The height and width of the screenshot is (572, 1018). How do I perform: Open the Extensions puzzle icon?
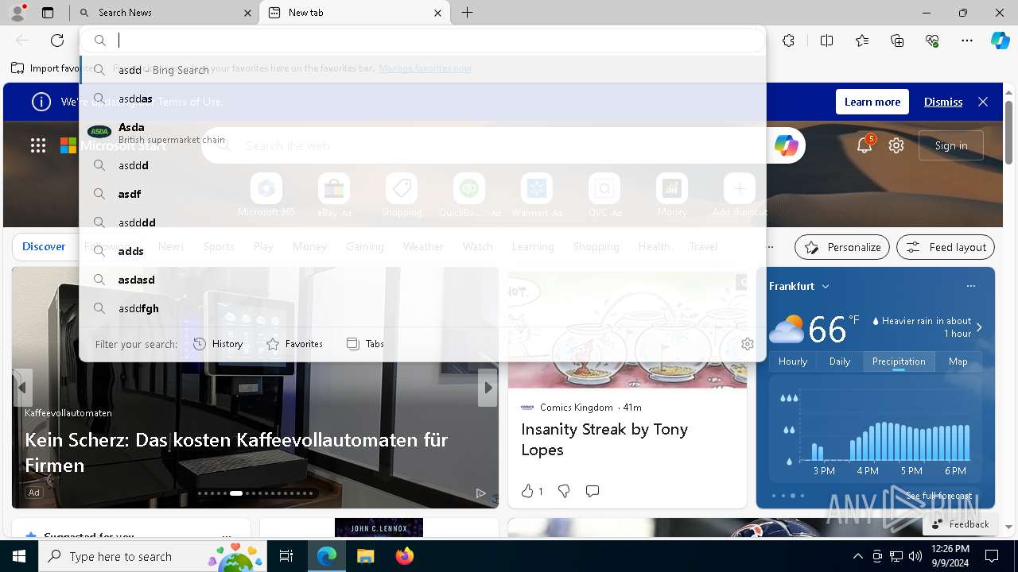[x=788, y=41]
